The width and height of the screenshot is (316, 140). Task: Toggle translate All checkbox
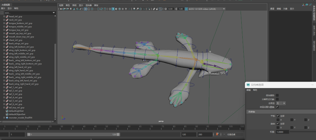278,116
